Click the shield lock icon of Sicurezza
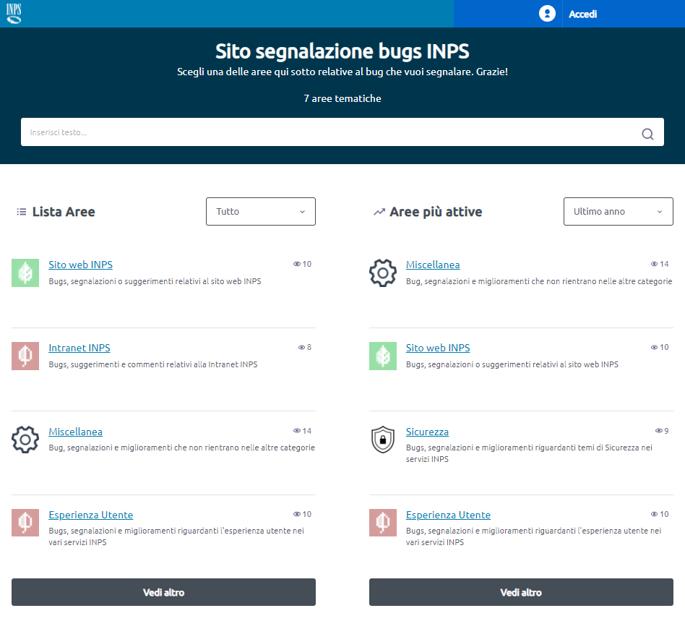685x642 pixels. coord(383,440)
